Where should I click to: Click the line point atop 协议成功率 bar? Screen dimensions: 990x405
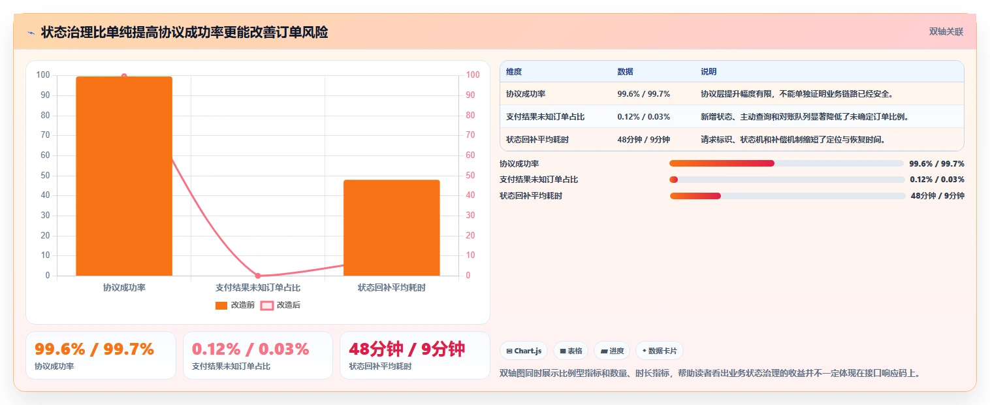point(124,76)
